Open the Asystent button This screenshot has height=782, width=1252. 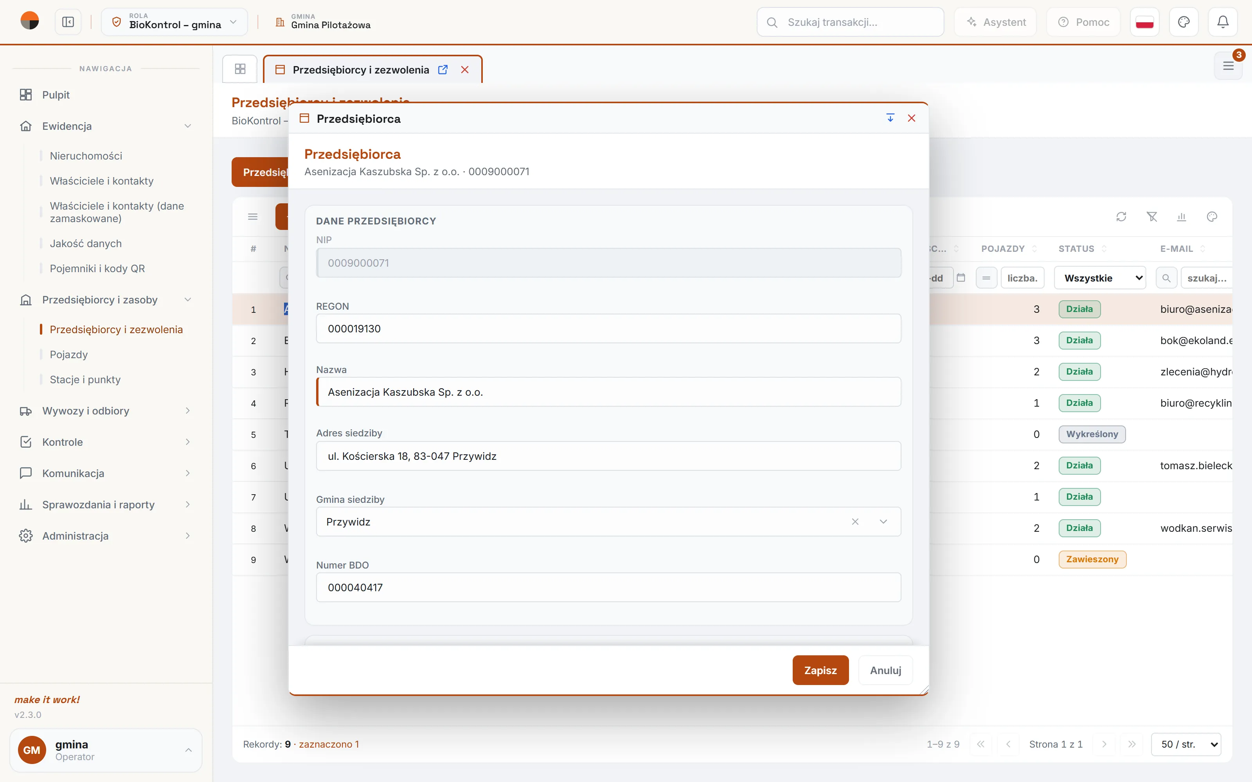[995, 22]
